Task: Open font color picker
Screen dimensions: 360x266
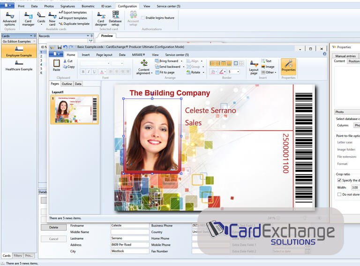Action: pyautogui.click(x=103, y=72)
